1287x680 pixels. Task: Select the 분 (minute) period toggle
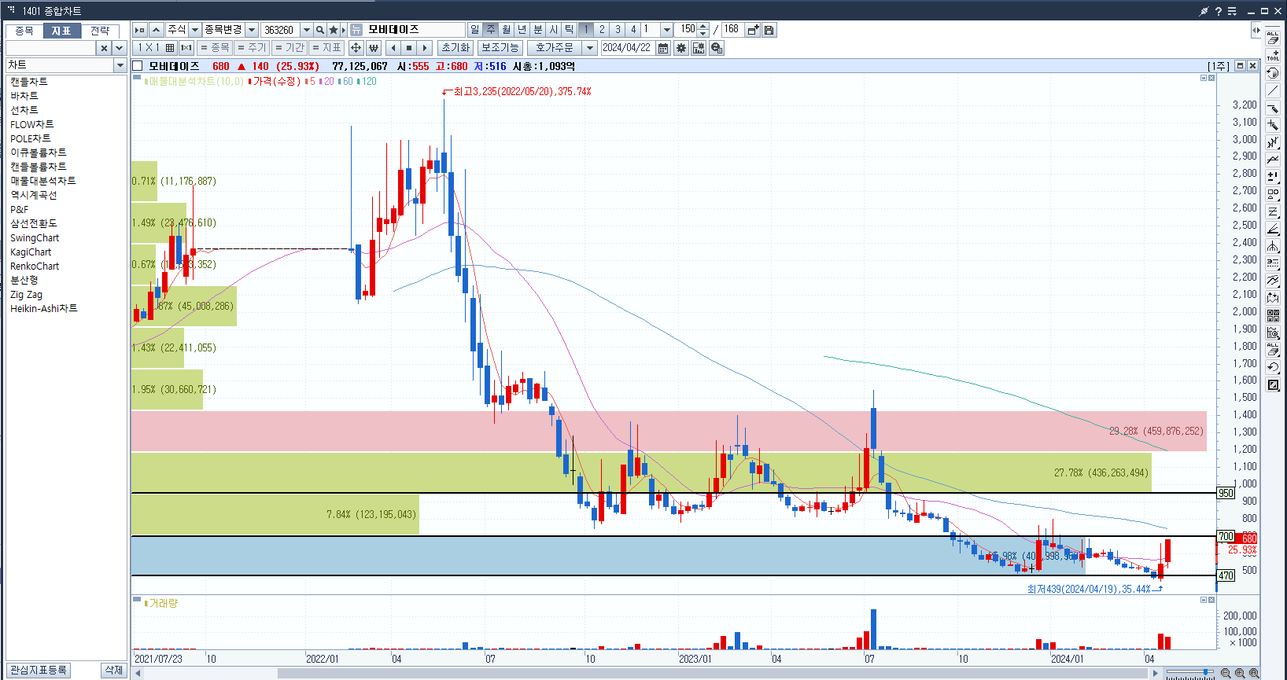click(538, 30)
